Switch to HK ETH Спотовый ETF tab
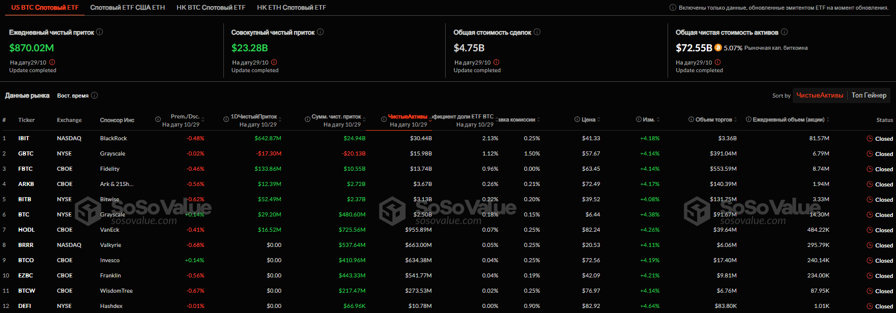896x313 pixels. 292,8
